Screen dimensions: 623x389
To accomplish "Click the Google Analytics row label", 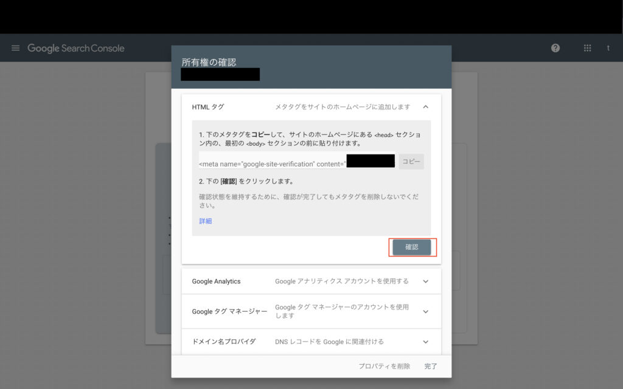I will [x=216, y=281].
